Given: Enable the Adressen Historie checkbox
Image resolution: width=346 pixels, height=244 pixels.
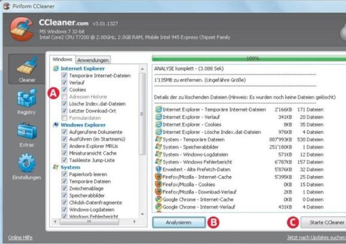Looking at the screenshot, I should click(64, 97).
